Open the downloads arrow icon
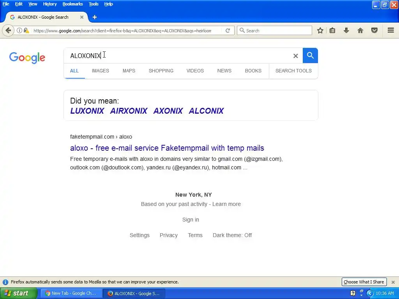The width and height of the screenshot is (399, 299). click(346, 30)
